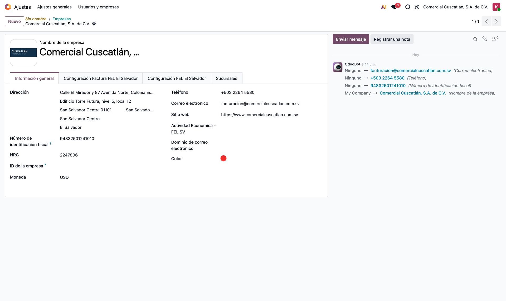Click the +503 2264 5580 chatter link

(387, 78)
